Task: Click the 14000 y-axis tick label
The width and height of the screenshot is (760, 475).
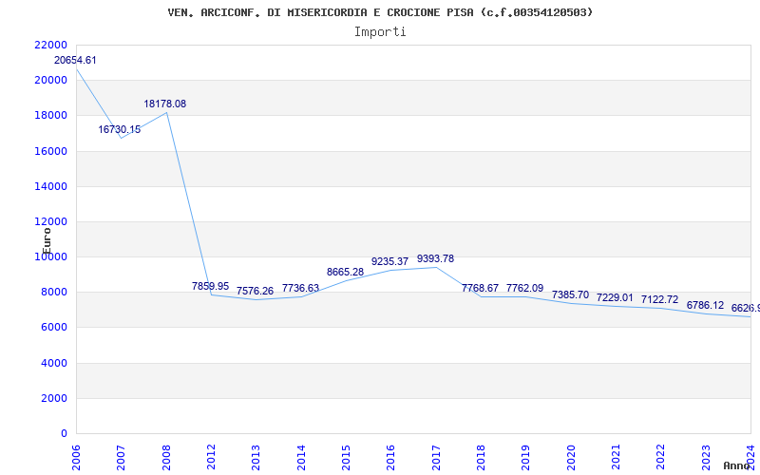Action: [x=51, y=186]
